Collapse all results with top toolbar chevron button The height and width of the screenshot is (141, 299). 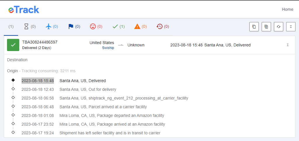tap(291, 27)
